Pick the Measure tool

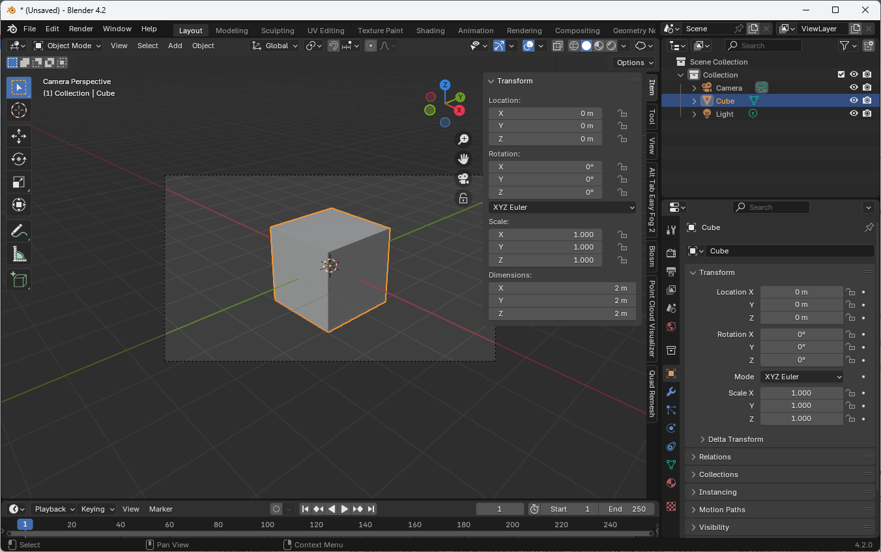click(x=19, y=254)
